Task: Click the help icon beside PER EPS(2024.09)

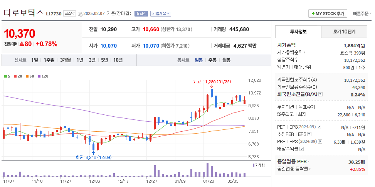Action: [319, 127]
